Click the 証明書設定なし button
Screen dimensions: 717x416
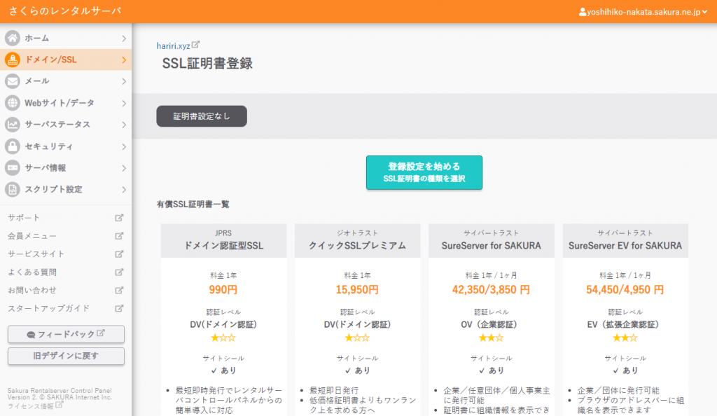tap(202, 116)
